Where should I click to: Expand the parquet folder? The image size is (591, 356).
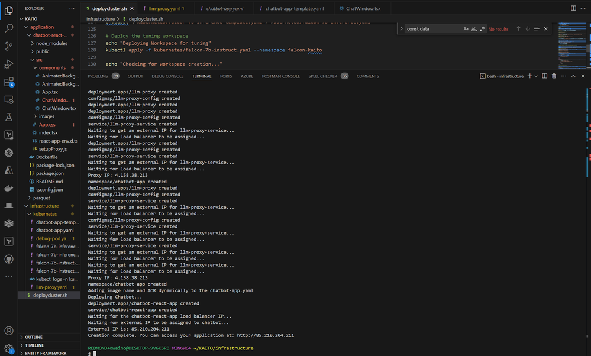point(30,198)
